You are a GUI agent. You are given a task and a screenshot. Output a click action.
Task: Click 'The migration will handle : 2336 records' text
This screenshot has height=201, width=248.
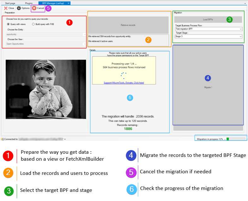[x=128, y=116]
